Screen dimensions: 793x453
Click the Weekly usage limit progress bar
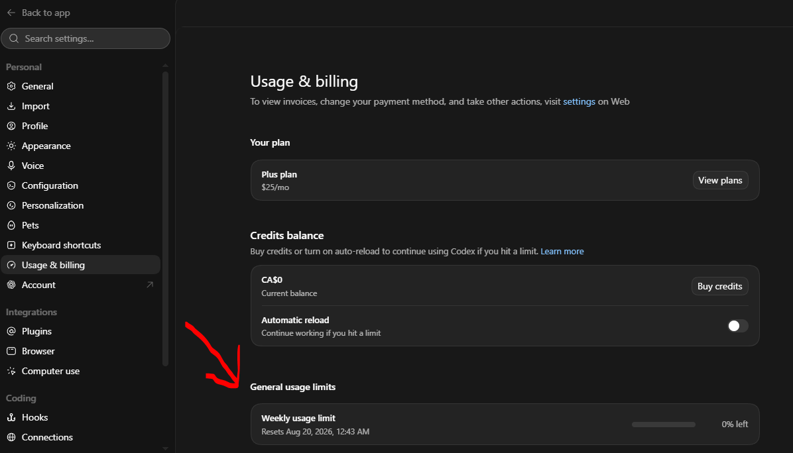tap(664, 425)
